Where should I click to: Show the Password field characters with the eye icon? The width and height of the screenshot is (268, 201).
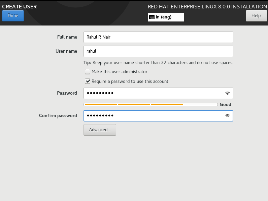[228, 93]
